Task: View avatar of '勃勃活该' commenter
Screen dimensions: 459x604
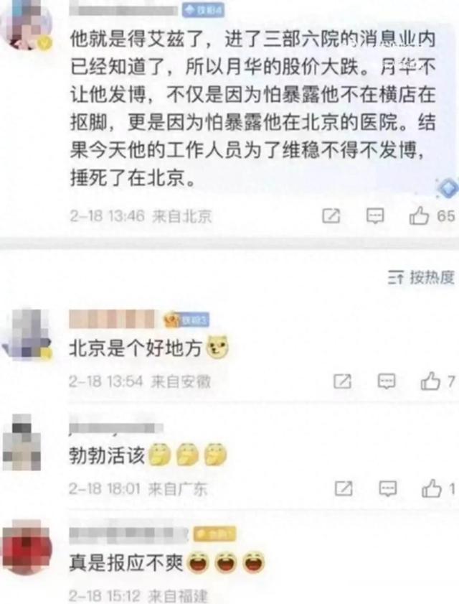Action: [x=22, y=442]
